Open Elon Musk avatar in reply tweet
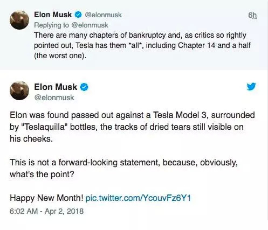268x230 pixels. pos(19,20)
